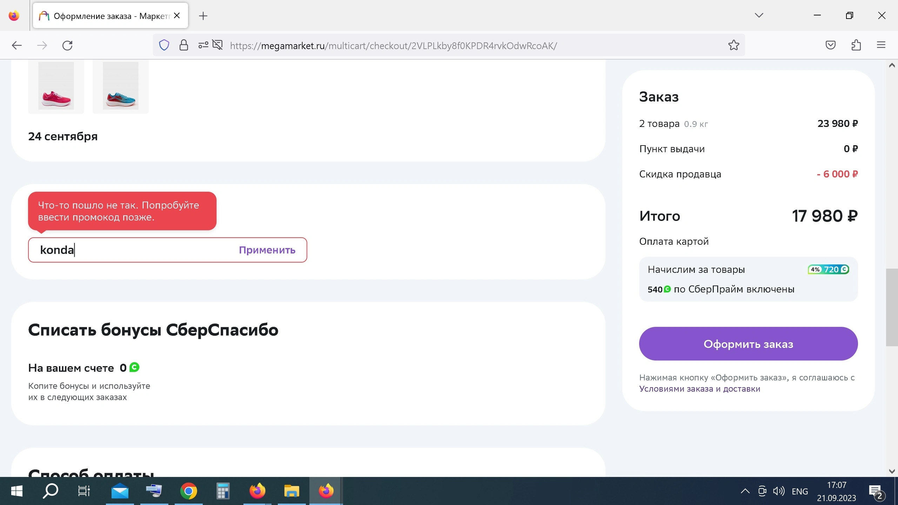Place the order with Оформить заказ
This screenshot has width=898, height=505.
pyautogui.click(x=749, y=344)
